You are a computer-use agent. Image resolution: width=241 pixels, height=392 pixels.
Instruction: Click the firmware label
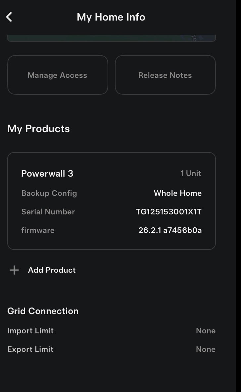pyautogui.click(x=38, y=230)
